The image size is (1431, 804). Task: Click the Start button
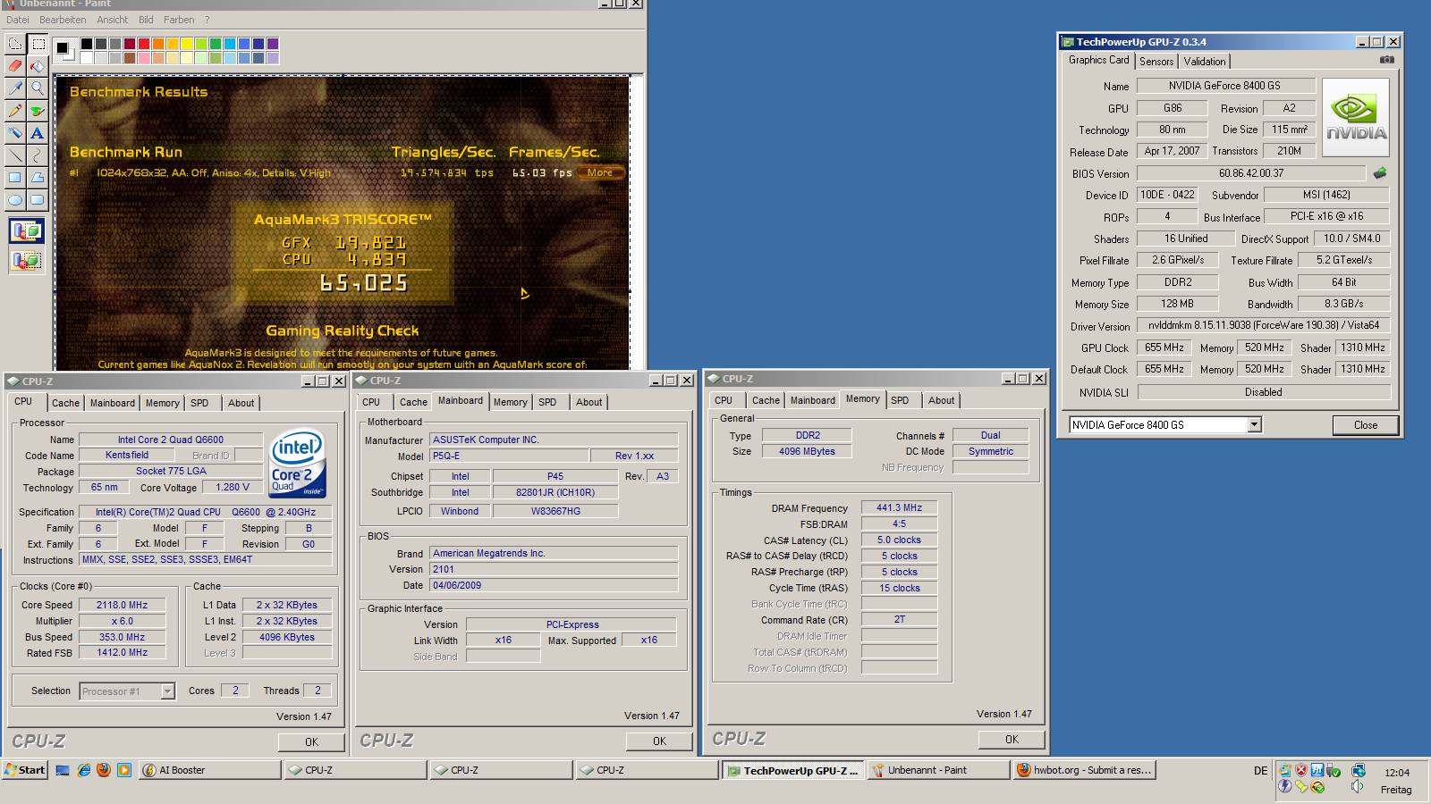(x=25, y=770)
